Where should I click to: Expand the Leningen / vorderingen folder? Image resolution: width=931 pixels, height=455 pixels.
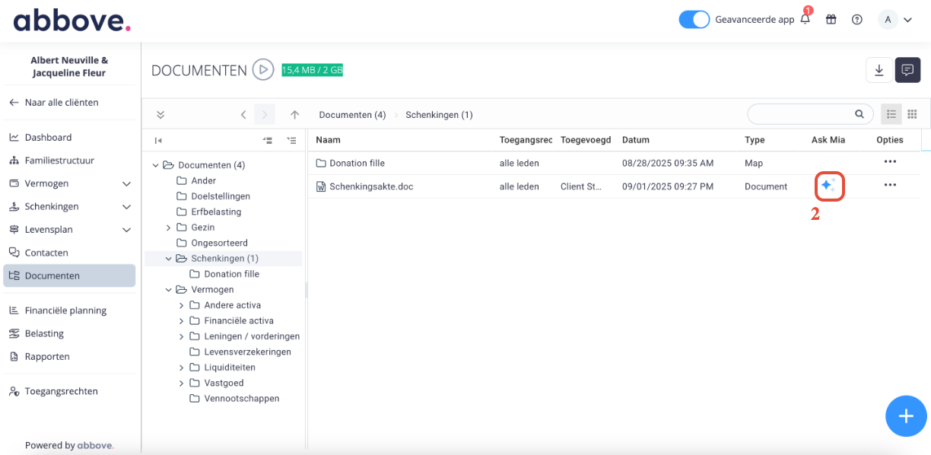point(182,336)
